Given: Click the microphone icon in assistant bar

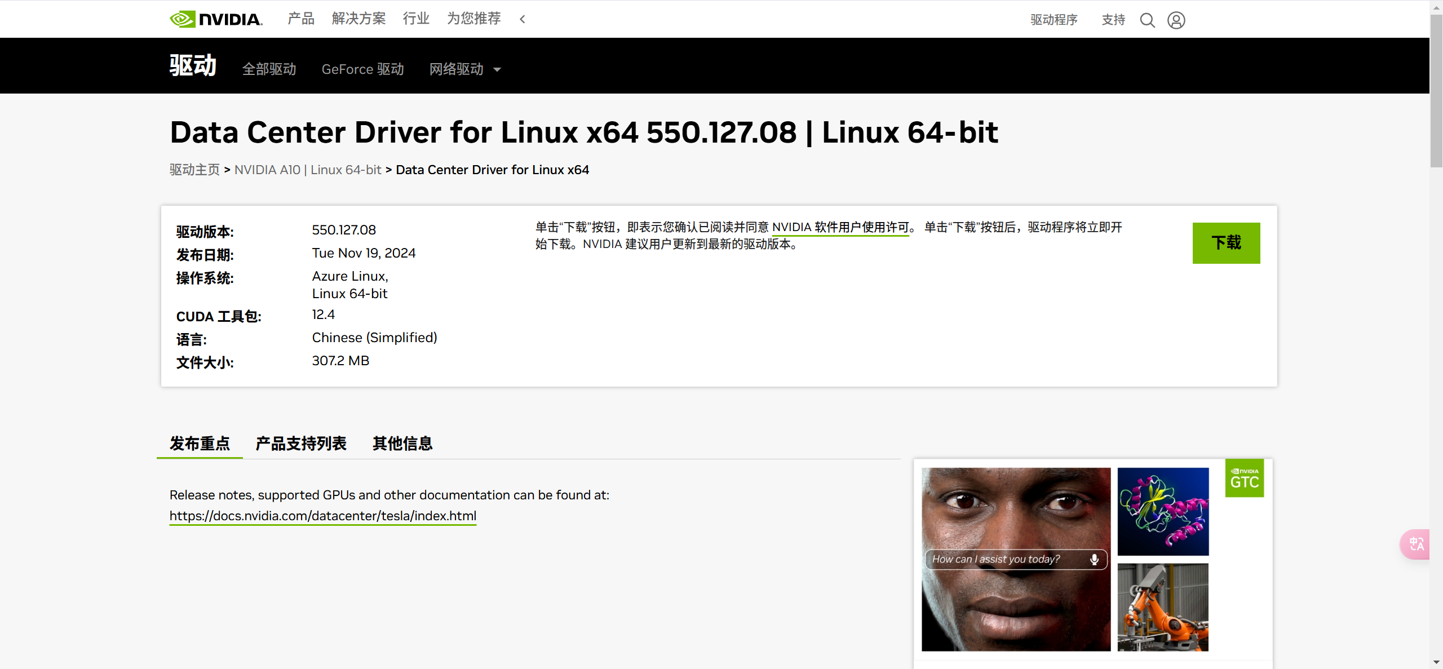Looking at the screenshot, I should click(1094, 559).
